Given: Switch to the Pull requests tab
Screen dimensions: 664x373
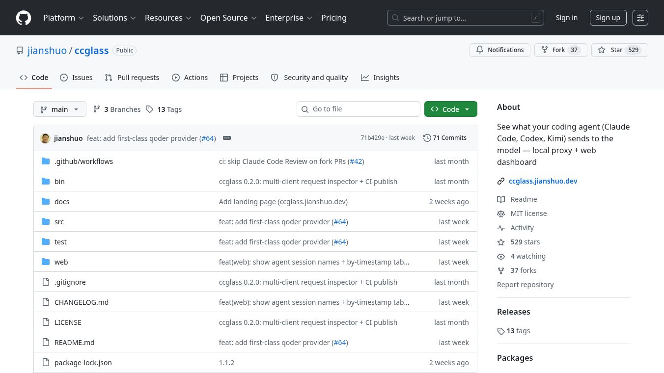Looking at the screenshot, I should pos(132,78).
